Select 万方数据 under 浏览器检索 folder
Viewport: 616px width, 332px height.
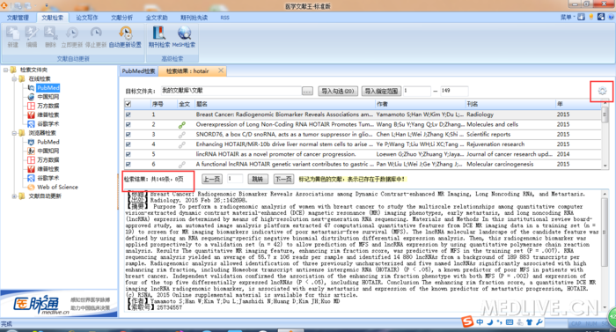click(48, 160)
